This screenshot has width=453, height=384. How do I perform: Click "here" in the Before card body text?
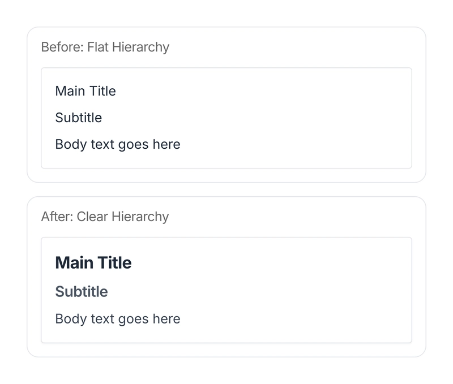pos(166,144)
